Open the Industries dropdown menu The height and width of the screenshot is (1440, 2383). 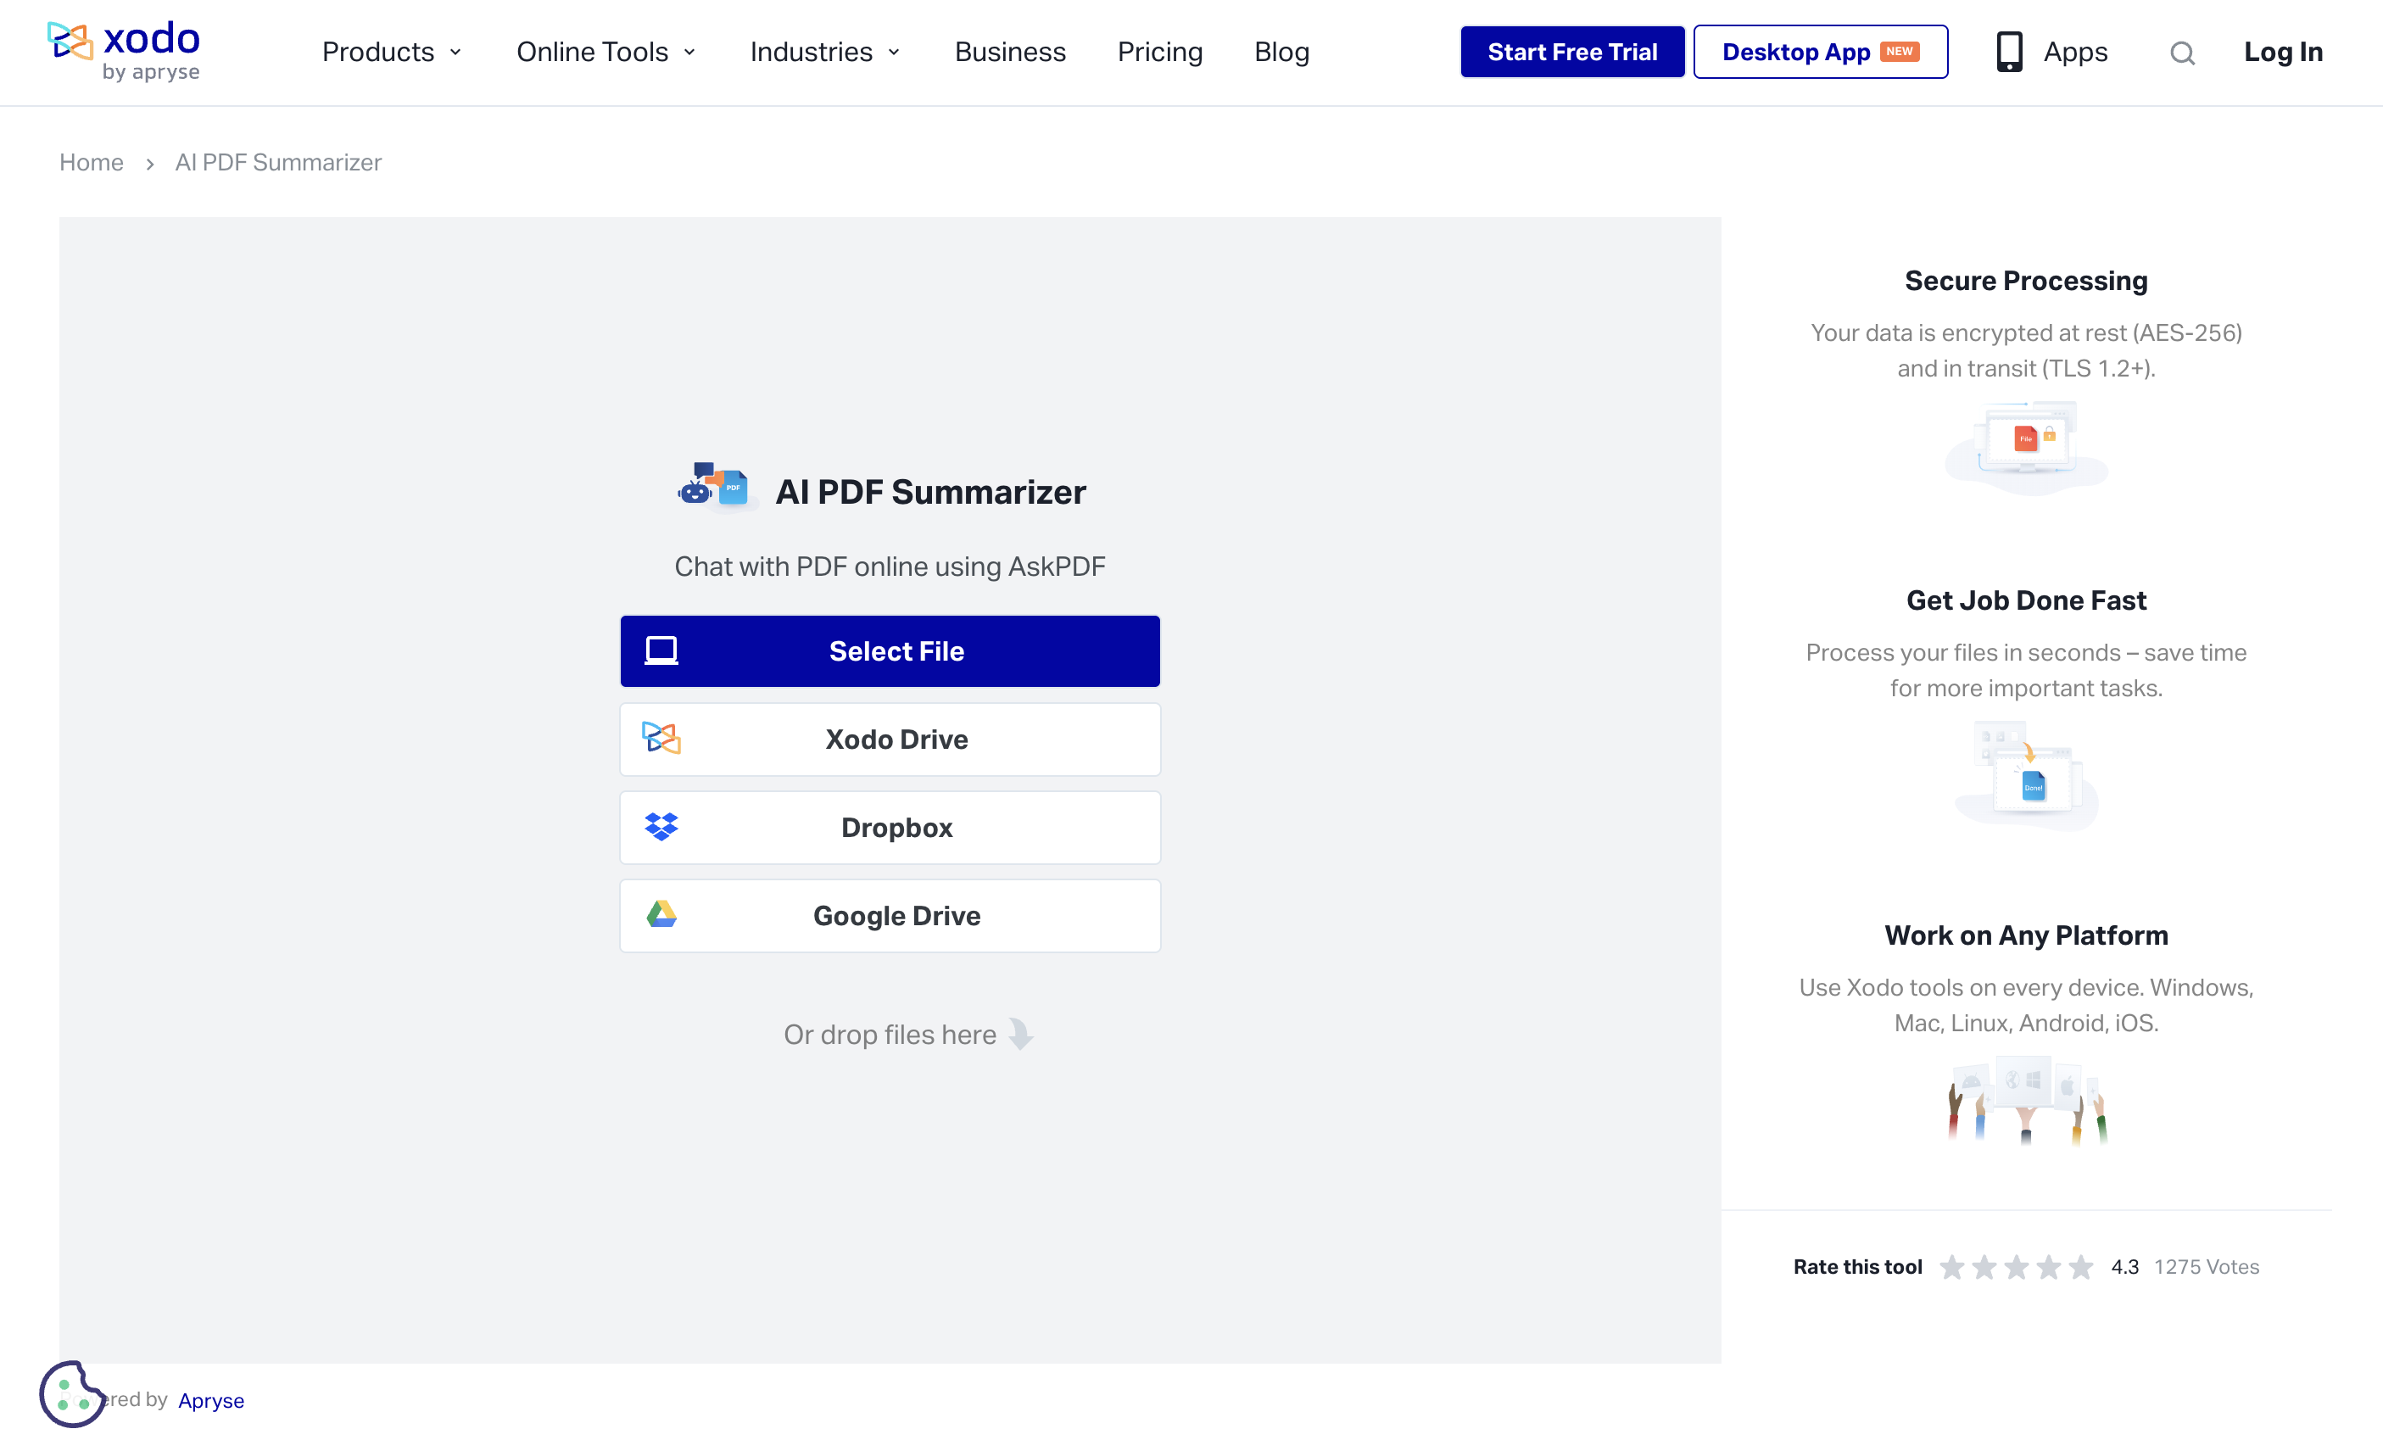point(824,53)
